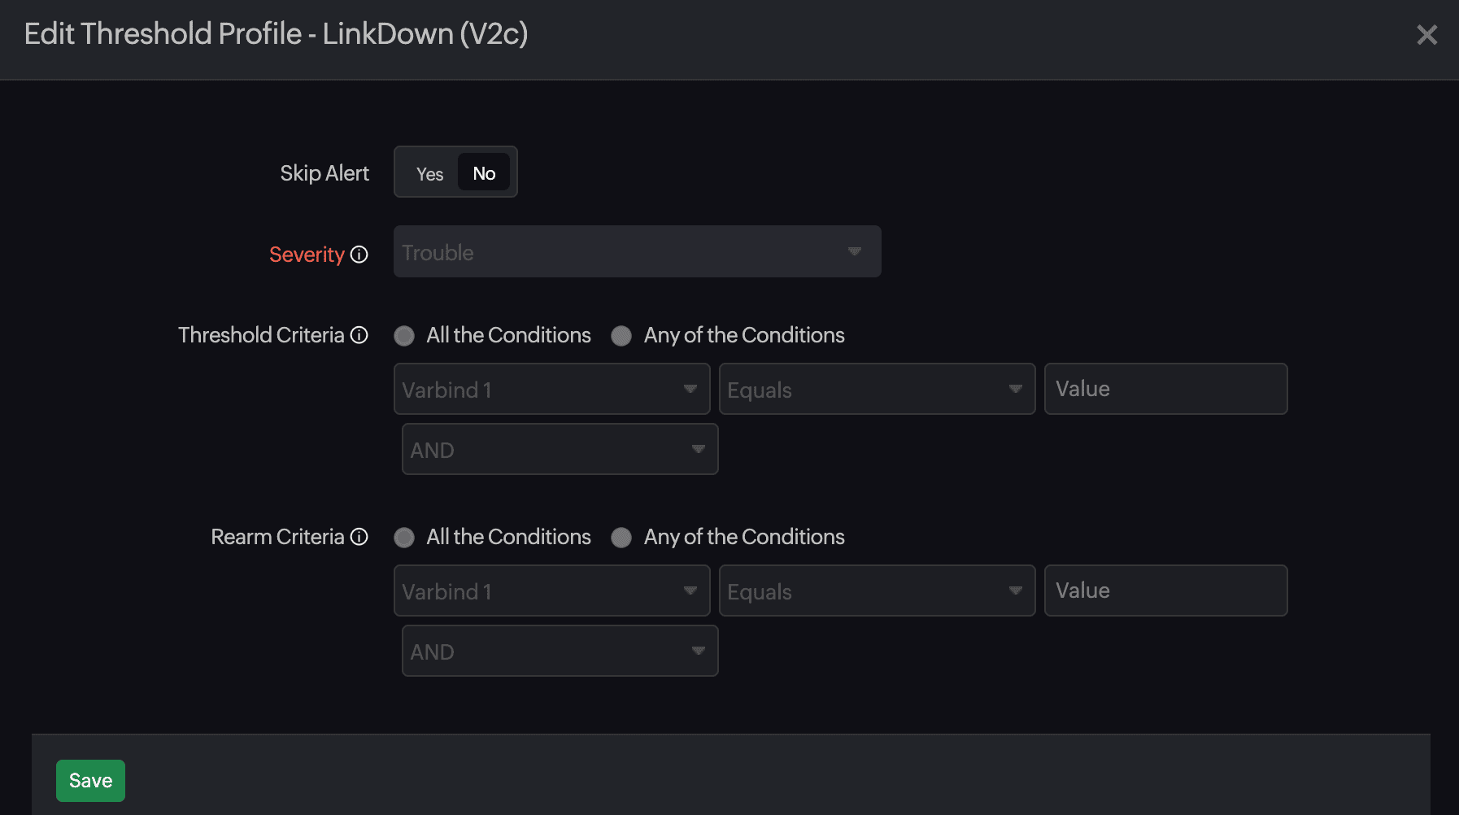Set Skip Alert to No
This screenshot has height=815, width=1459.
(x=484, y=173)
